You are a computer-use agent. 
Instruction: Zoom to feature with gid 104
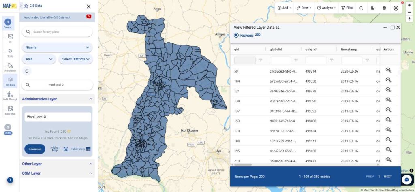click(389, 80)
